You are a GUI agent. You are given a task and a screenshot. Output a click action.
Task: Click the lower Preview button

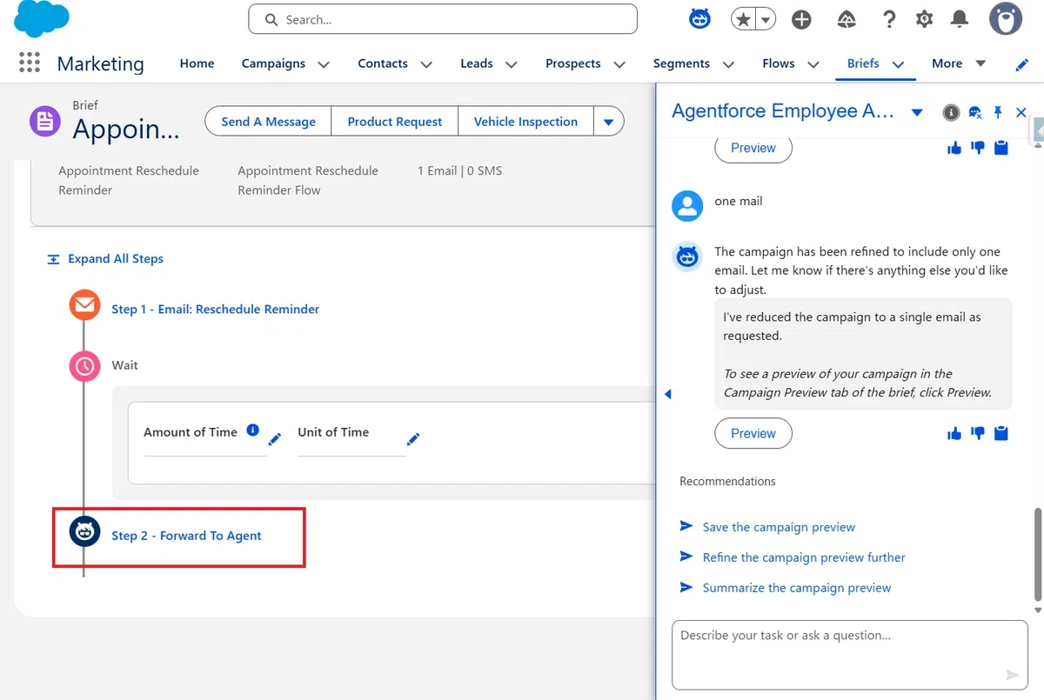point(753,433)
